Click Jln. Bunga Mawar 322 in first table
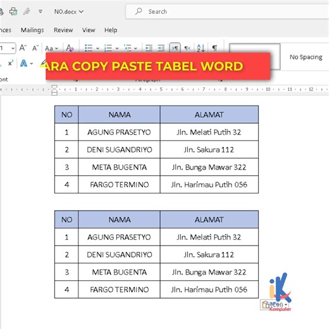The width and height of the screenshot is (329, 329). (209, 167)
